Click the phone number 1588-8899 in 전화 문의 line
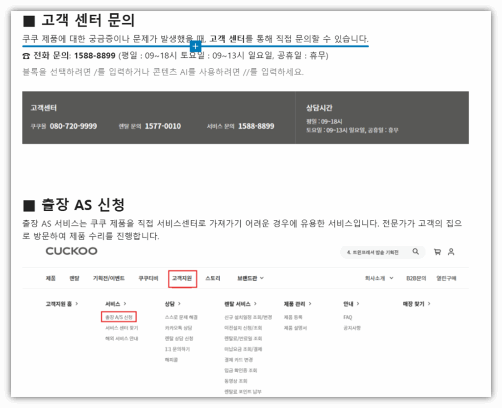The width and height of the screenshot is (502, 408). (95, 56)
